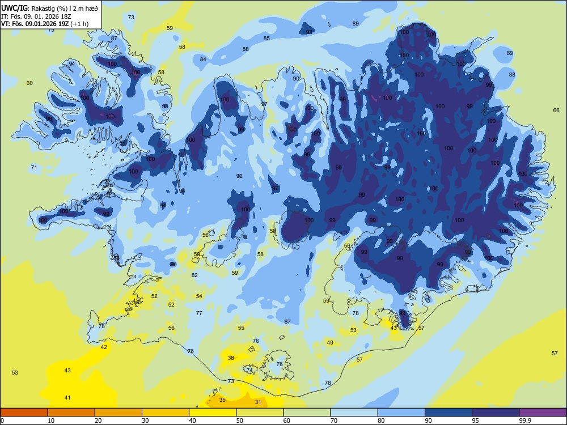Image resolution: width=567 pixels, height=425 pixels.
Task: Select the bright yellow 40–50 legend segment
Action: tap(213, 413)
